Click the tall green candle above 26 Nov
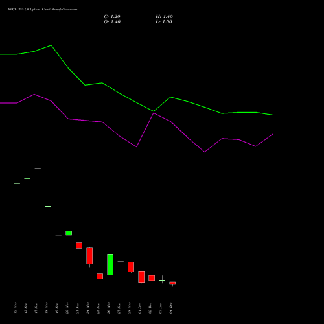Screen dimensions: 324x324 pos(110,264)
